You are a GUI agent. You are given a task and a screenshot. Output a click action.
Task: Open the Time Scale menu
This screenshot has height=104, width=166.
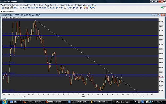click(x=39, y=5)
